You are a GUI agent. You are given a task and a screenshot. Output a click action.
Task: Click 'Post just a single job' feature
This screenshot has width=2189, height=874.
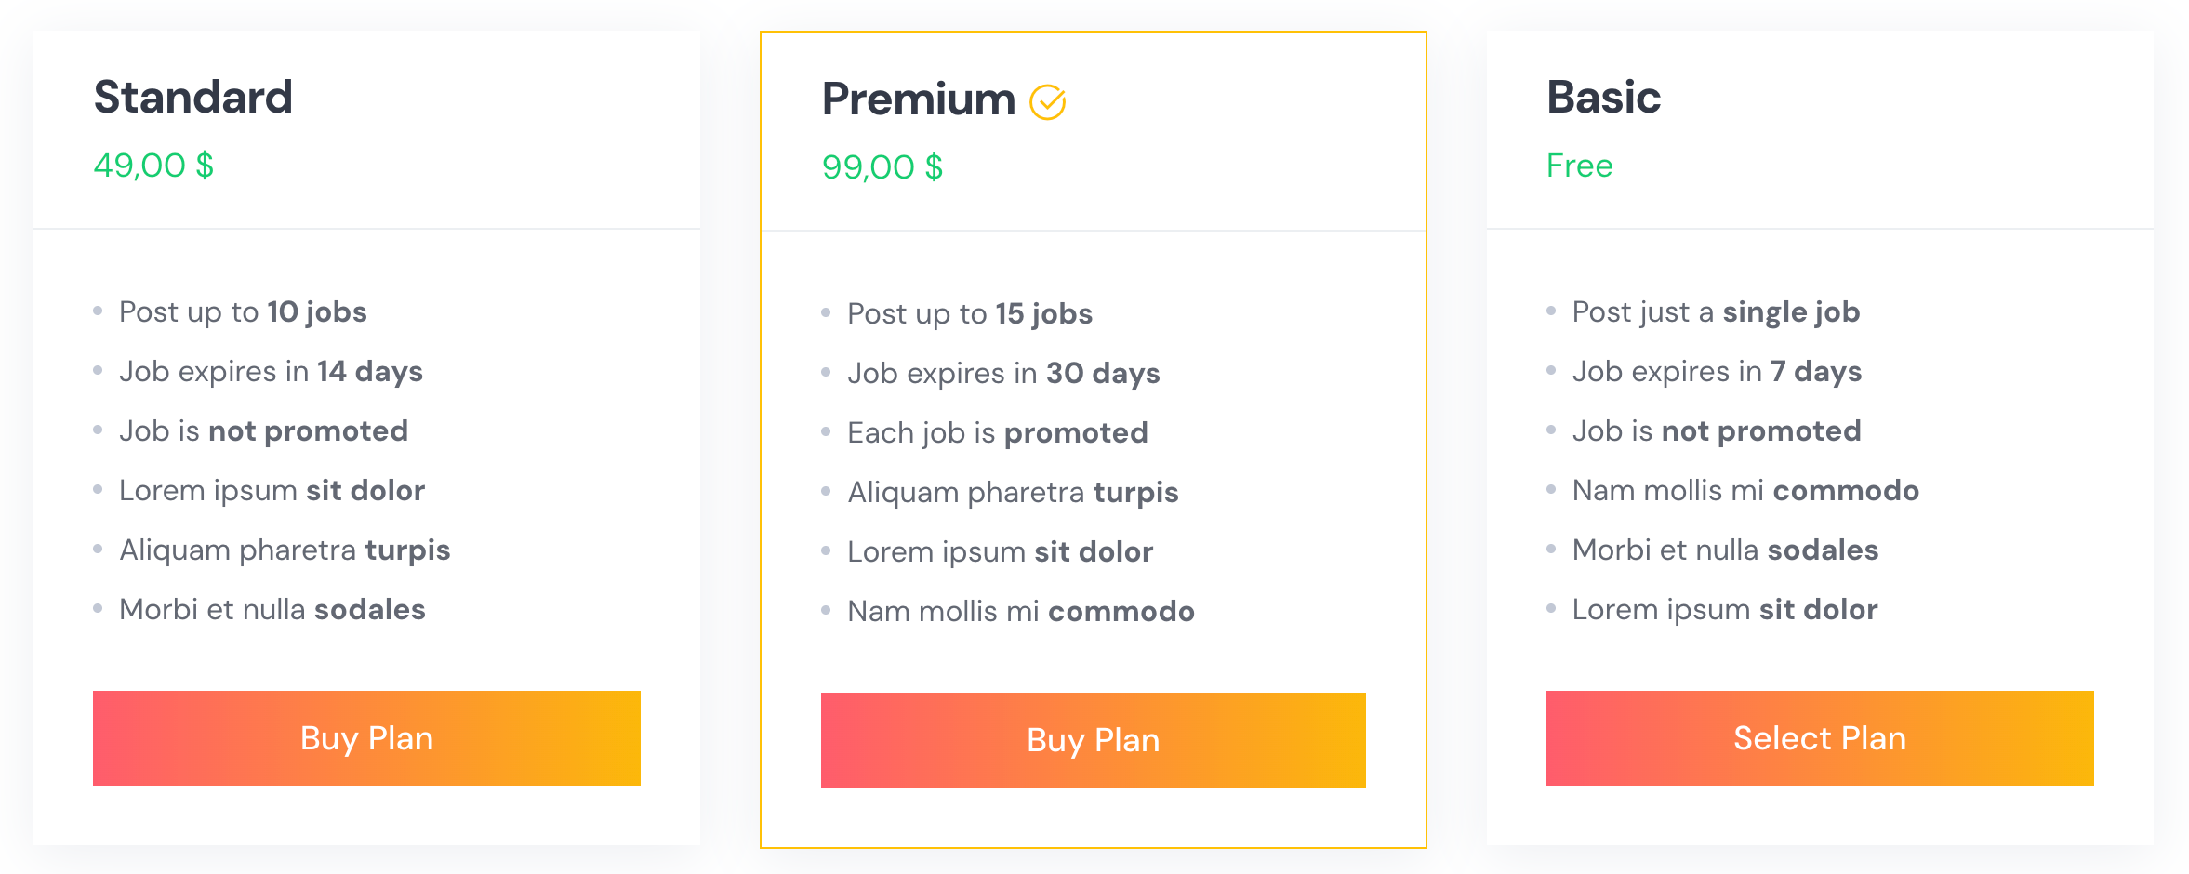pos(1716,312)
